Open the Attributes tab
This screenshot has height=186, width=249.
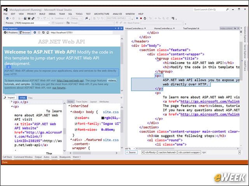104,102
